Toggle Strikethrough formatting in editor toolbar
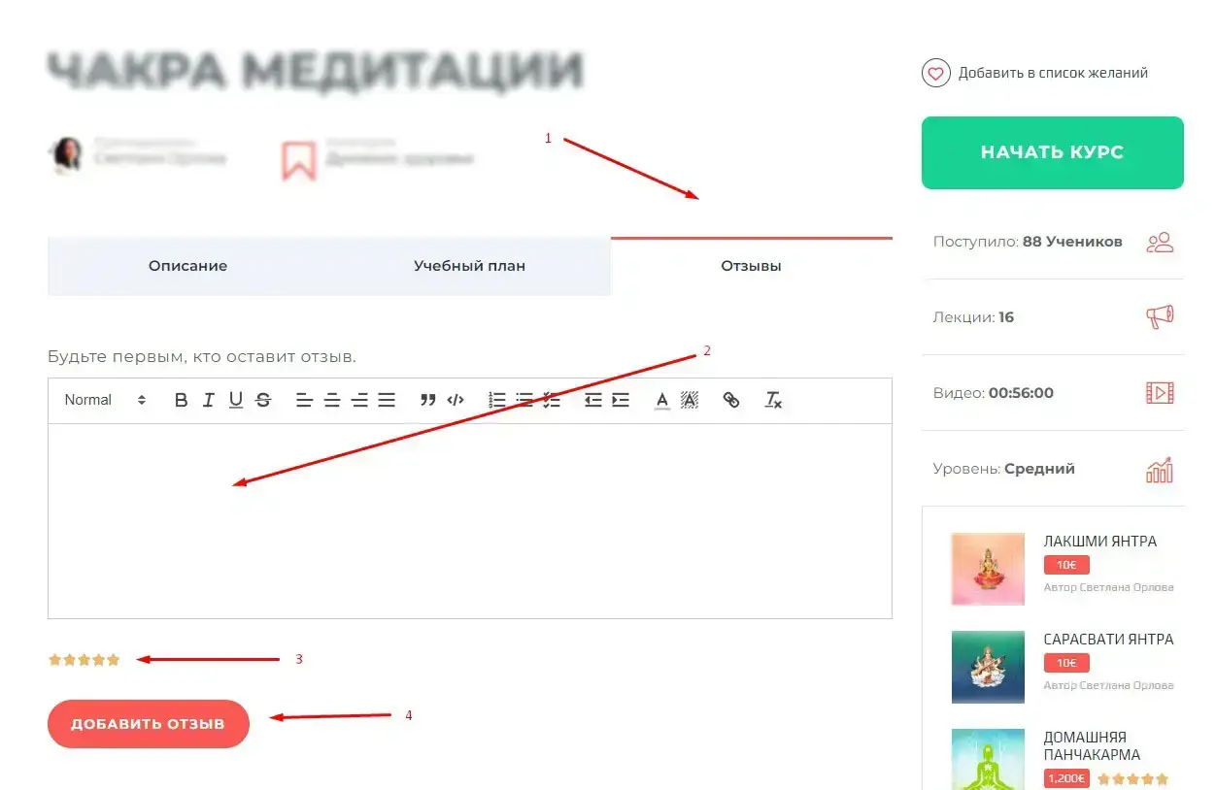Image resolution: width=1216 pixels, height=790 pixels. click(263, 400)
